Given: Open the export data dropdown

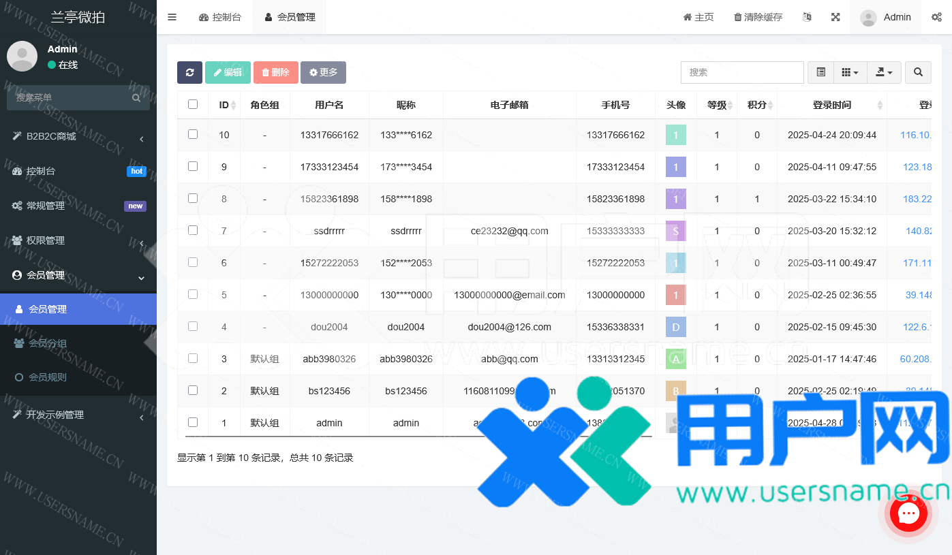Looking at the screenshot, I should click(884, 72).
